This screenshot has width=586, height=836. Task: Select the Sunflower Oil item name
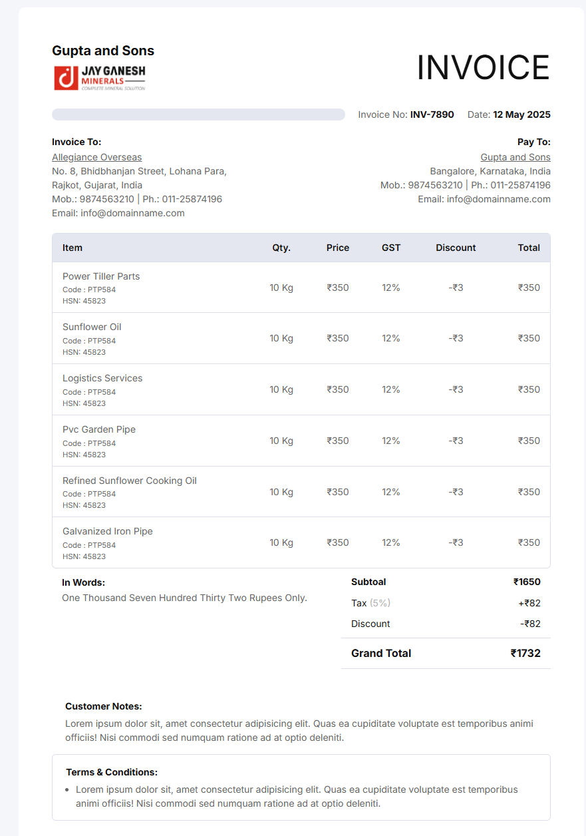(92, 327)
